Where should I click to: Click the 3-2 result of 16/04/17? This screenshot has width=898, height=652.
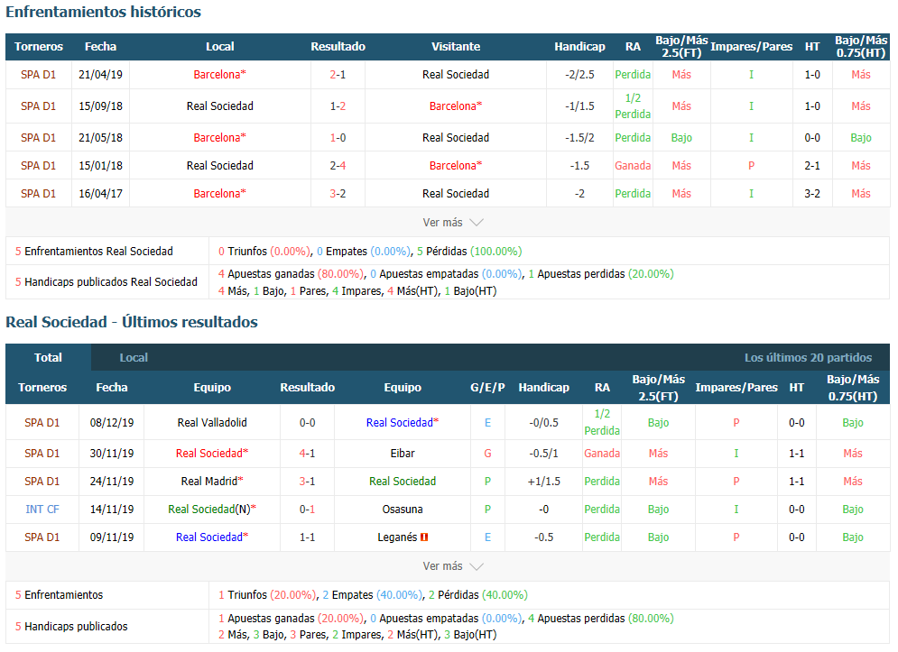point(338,194)
